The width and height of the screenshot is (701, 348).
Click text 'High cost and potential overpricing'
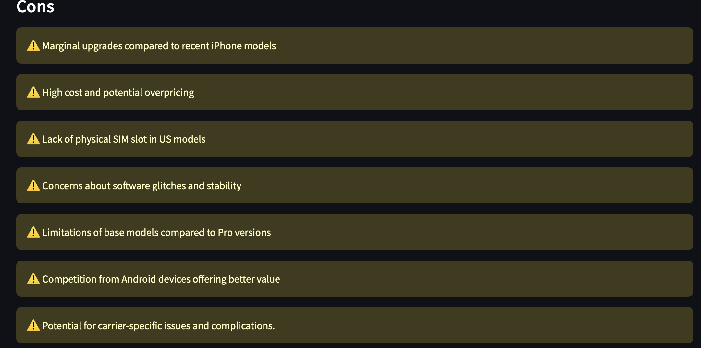(x=118, y=93)
